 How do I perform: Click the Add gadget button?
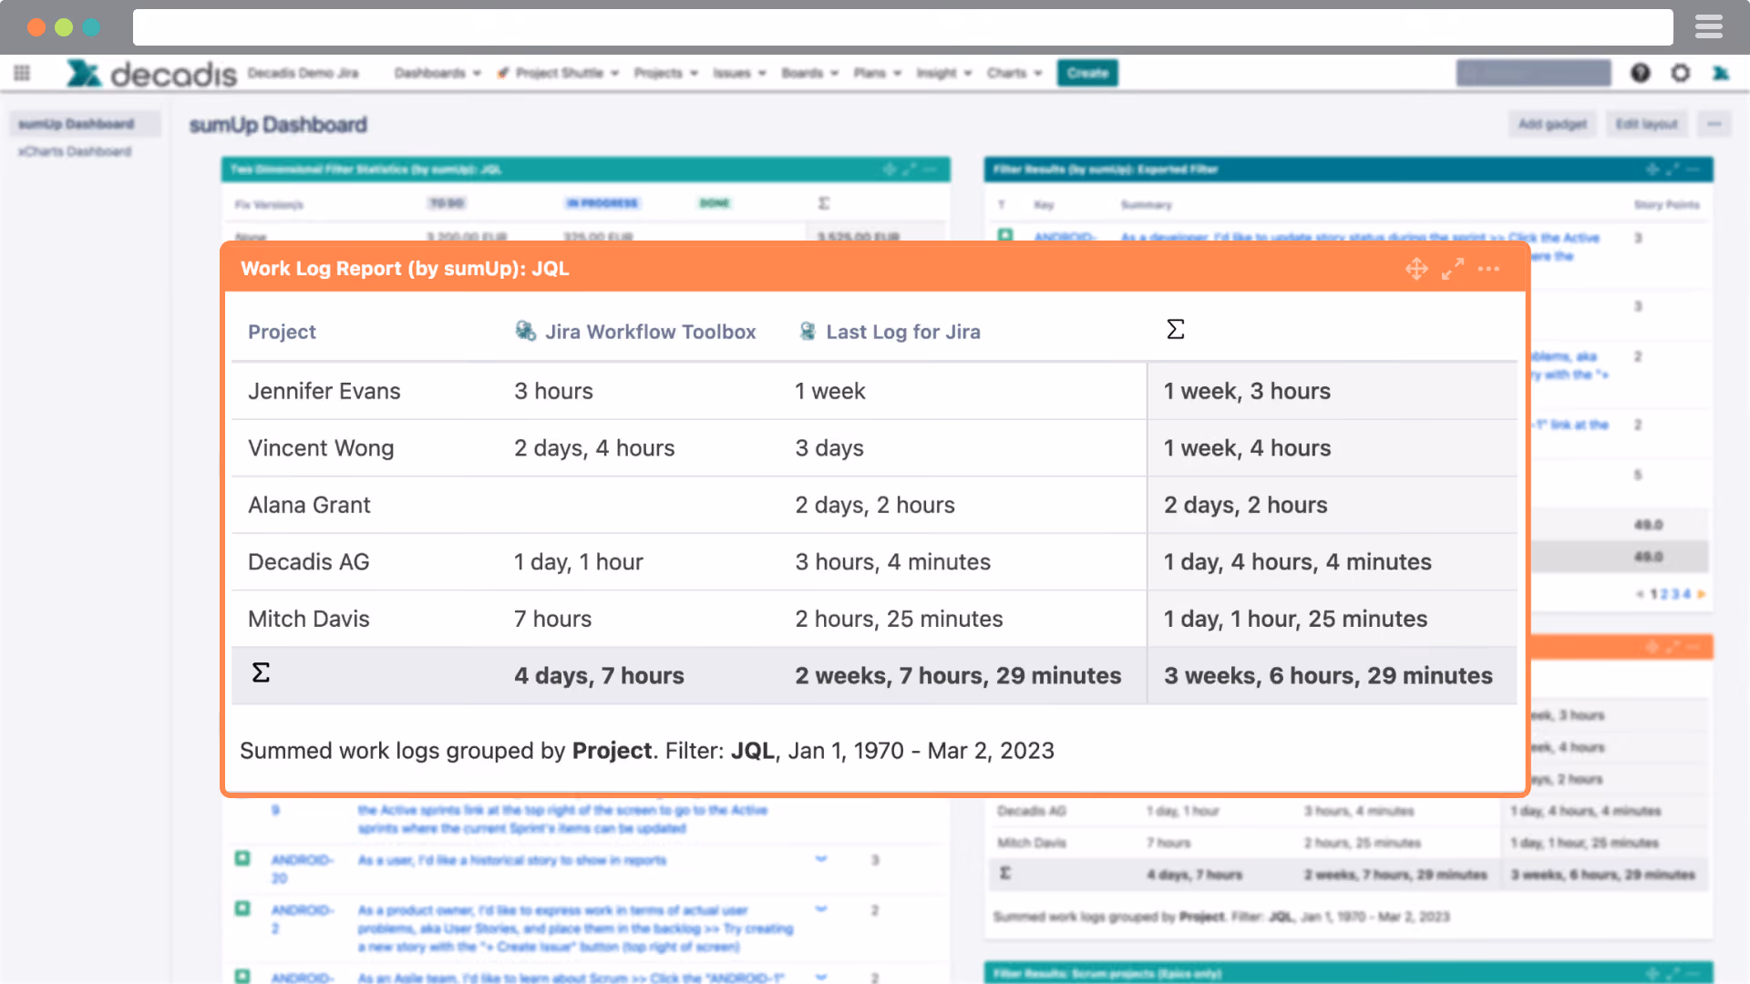[x=1552, y=124]
